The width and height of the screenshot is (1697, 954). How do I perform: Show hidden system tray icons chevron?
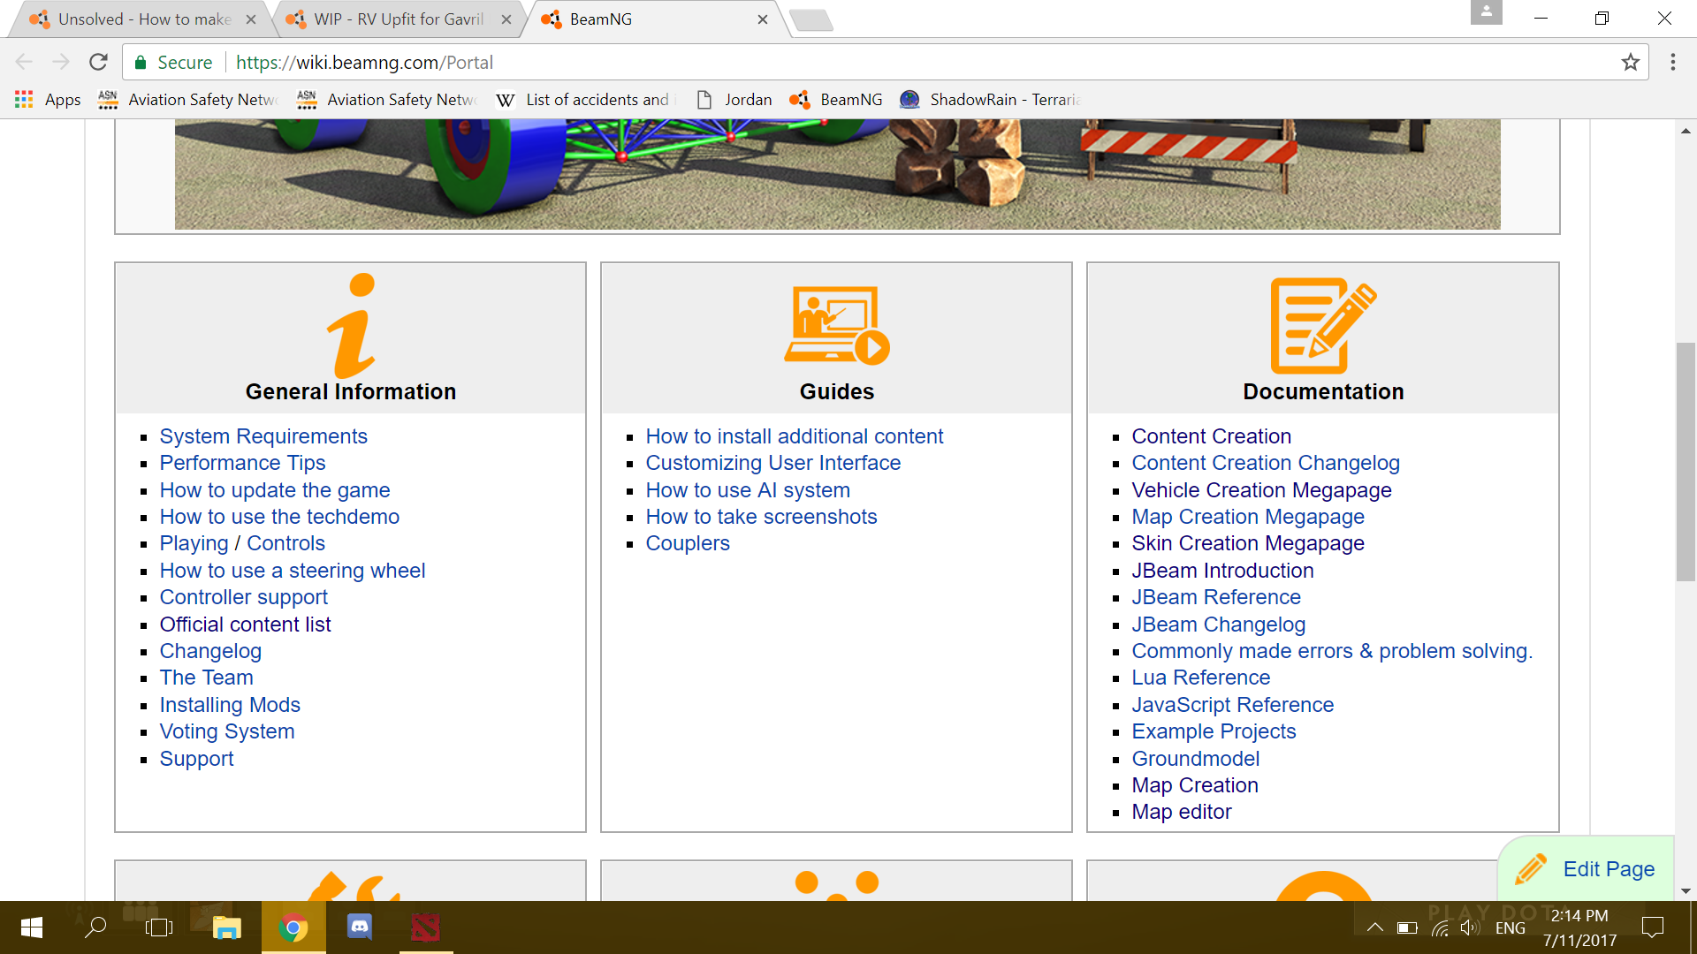[x=1374, y=927]
